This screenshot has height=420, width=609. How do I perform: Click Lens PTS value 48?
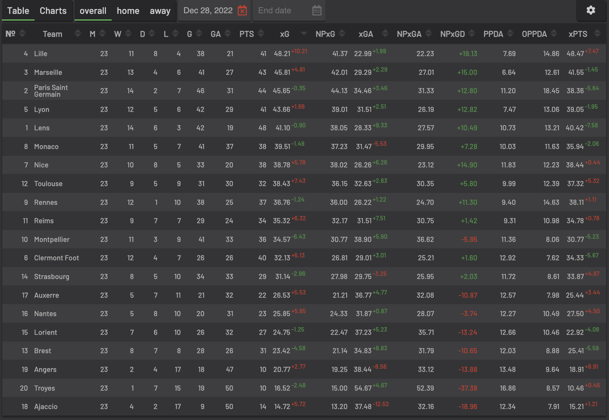(262, 128)
